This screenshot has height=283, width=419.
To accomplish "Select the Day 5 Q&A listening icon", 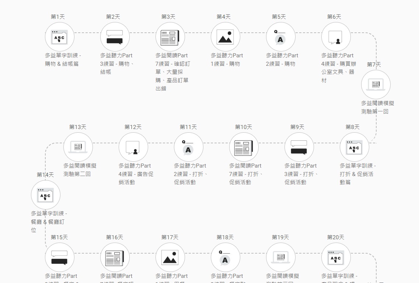I will [281, 37].
